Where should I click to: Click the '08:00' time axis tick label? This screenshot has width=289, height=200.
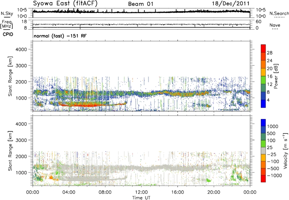click(105, 192)
